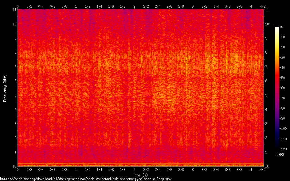Click the 3 second tick on bottom axis
Viewport: 290px width, 181px height.
tap(193, 169)
